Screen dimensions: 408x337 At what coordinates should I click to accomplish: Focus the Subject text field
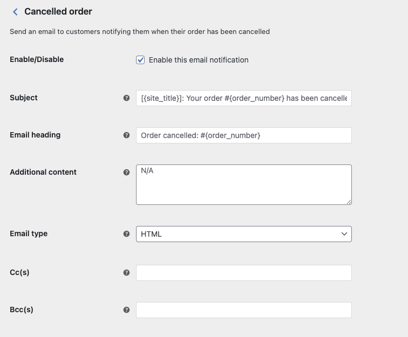coord(243,98)
